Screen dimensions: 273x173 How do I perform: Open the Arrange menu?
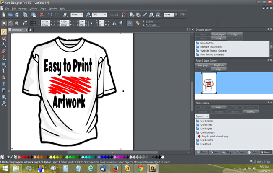(22, 8)
